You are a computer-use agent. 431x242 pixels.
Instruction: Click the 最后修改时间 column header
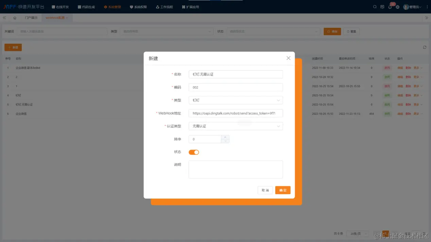coord(347,59)
